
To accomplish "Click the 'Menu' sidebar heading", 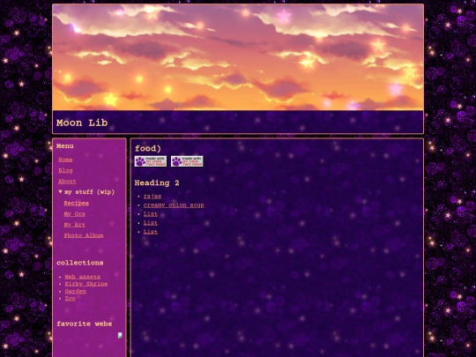I will tap(65, 146).
